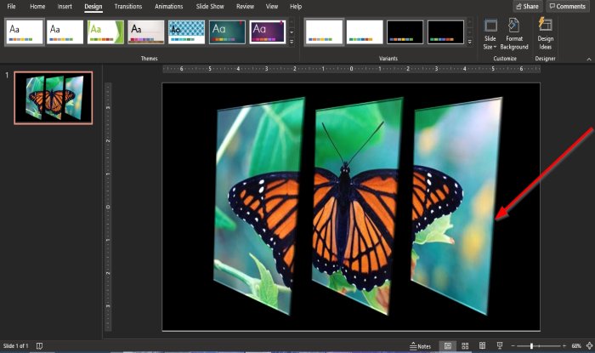The height and width of the screenshot is (353, 595).
Task: Expand the Variants gallery
Action: click(471, 42)
